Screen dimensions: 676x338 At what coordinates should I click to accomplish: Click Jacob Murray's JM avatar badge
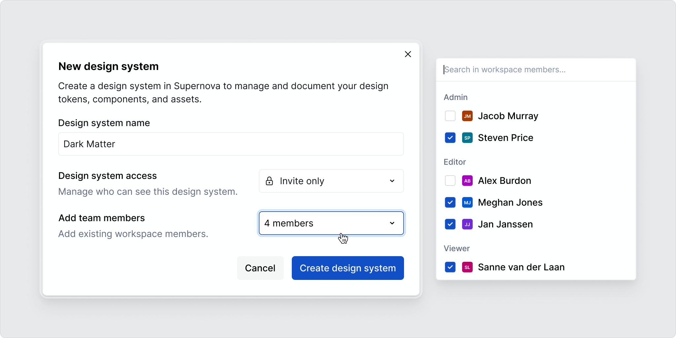[x=467, y=116]
